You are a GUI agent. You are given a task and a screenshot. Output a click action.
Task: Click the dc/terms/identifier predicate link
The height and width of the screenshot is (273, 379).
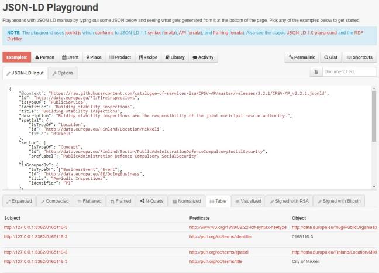tap(220, 237)
